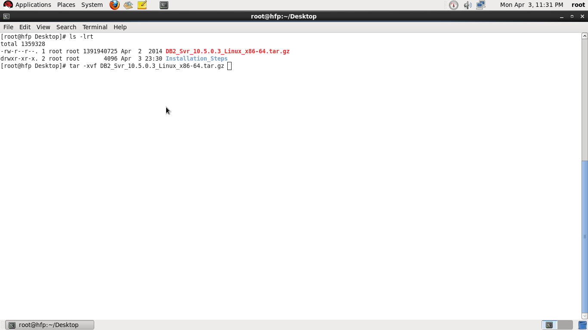Open the Applications menu
The image size is (588, 330).
tap(33, 5)
